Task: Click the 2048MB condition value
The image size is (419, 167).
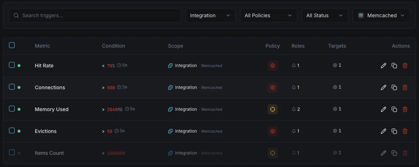Action: pyautogui.click(x=115, y=109)
